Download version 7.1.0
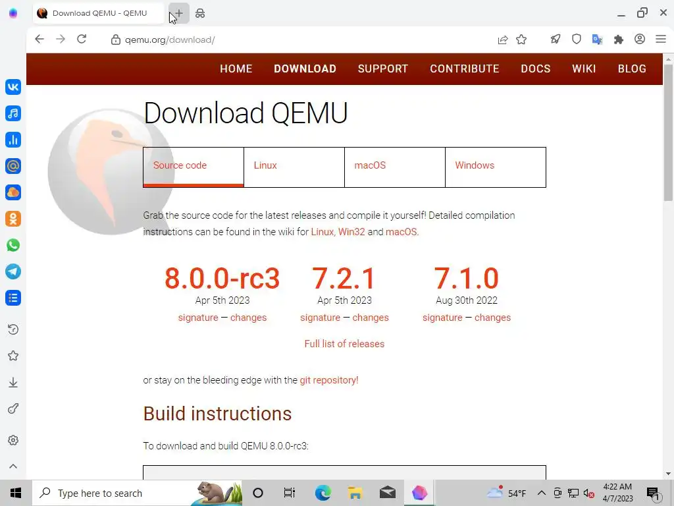The image size is (674, 506). (467, 279)
